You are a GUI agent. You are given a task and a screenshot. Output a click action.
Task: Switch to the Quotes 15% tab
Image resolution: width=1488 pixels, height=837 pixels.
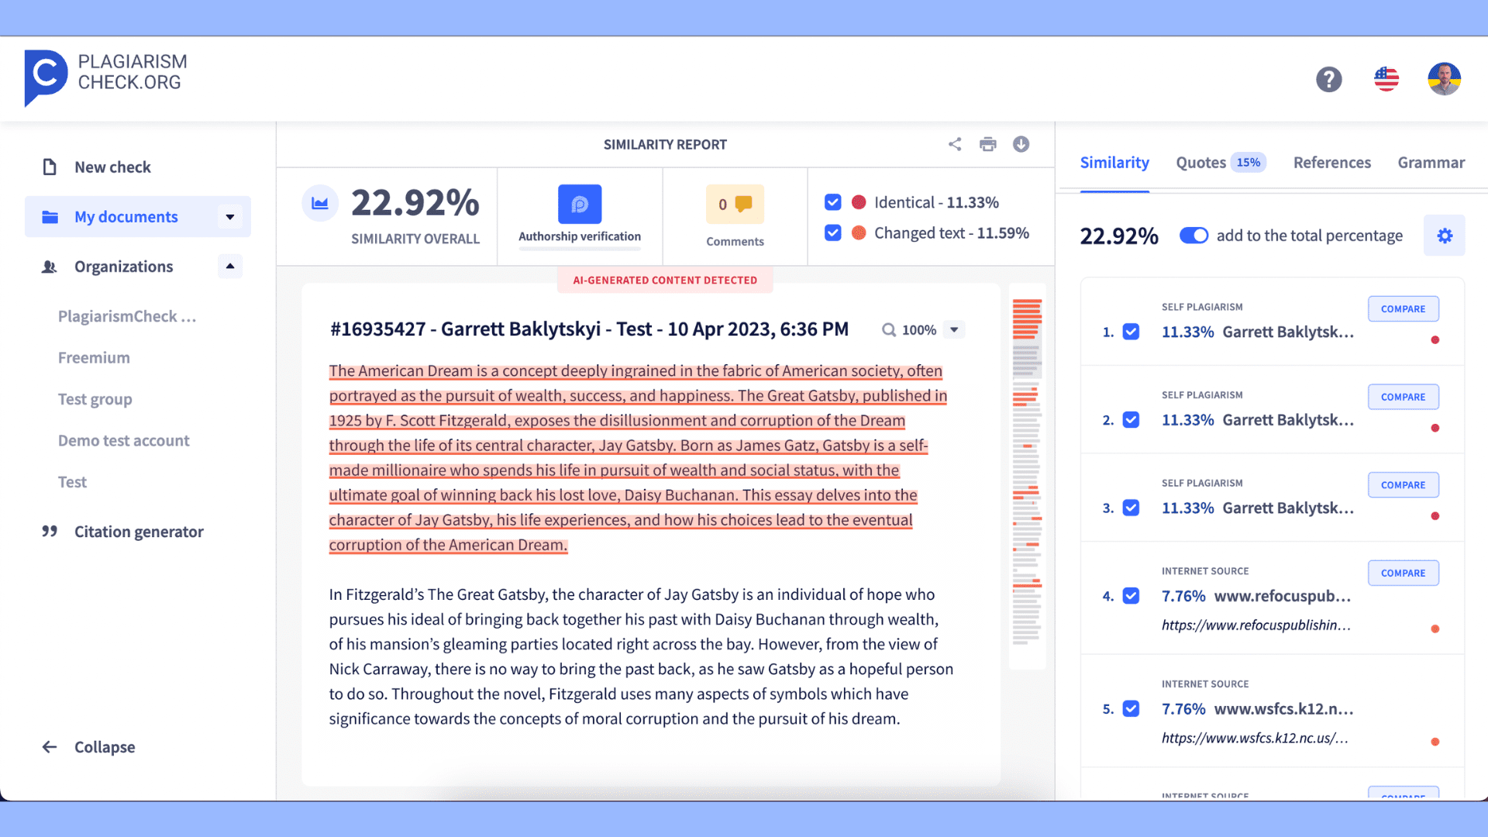(x=1218, y=163)
